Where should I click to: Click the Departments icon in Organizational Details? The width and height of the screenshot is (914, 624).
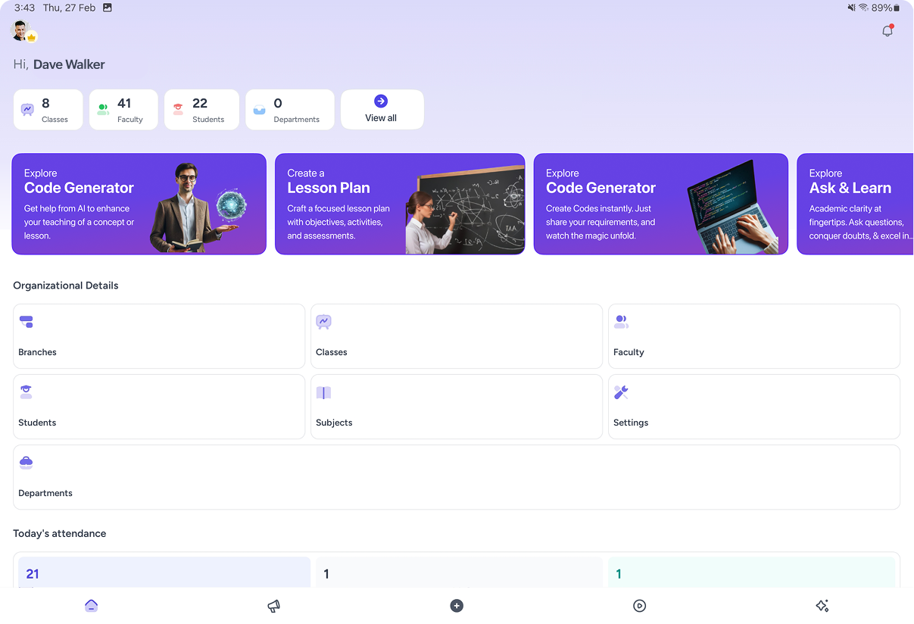tap(27, 463)
